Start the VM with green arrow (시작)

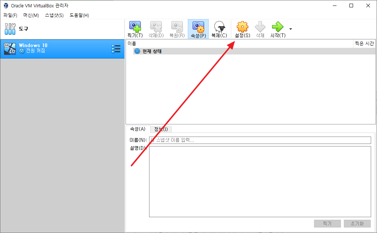point(278,29)
